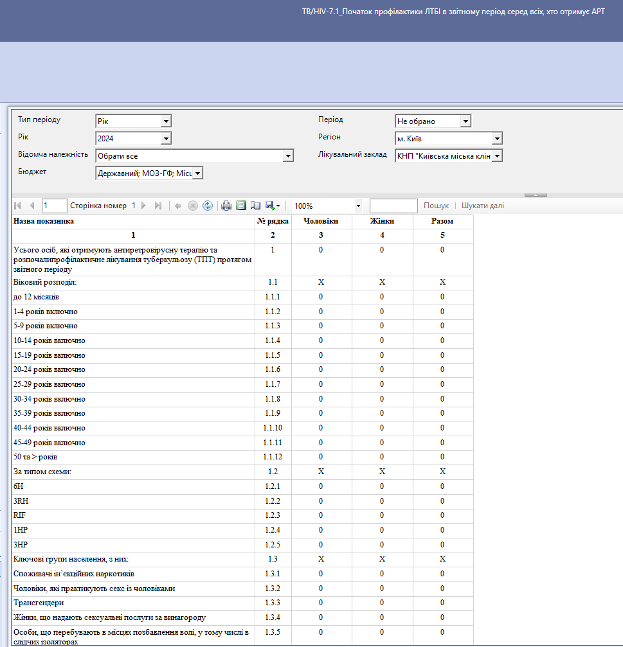Collapse the parameters panel
The image size is (623, 647).
[x=536, y=195]
